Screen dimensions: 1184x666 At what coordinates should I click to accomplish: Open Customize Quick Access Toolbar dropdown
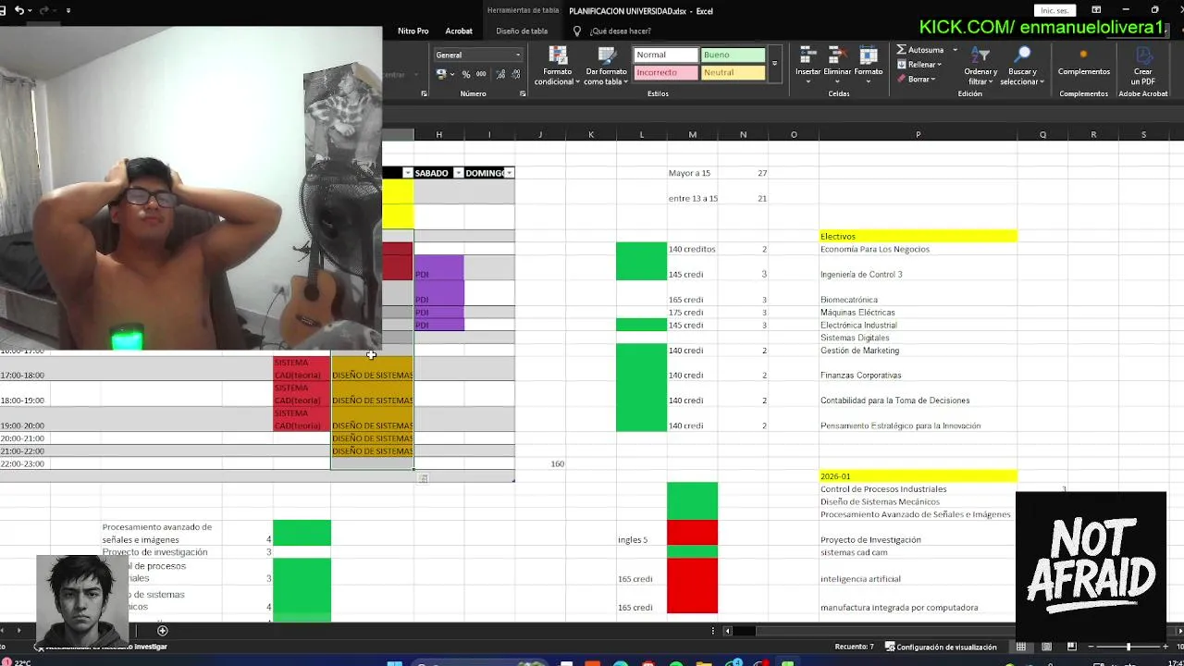pos(68,10)
